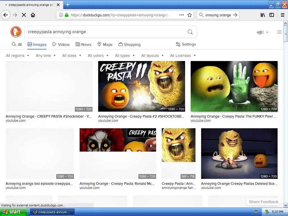Viewport: 288px width, 216px height.
Task: Click the browser search box text
Action: point(218,15)
